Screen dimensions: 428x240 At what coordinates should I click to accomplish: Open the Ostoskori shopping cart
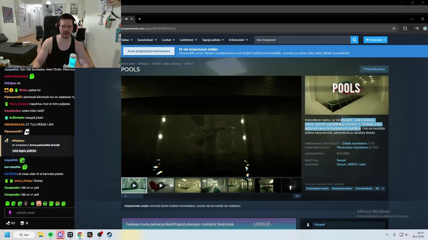pyautogui.click(x=376, y=40)
